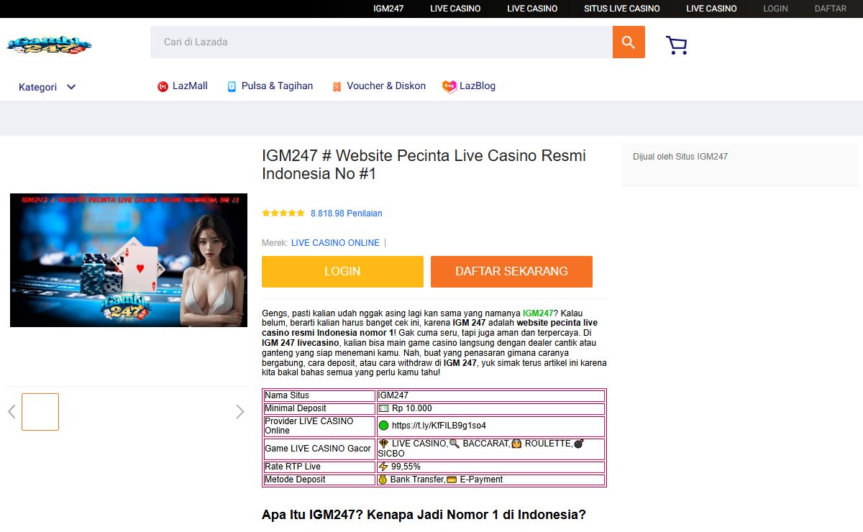Click https://t.ly/KfFILB9g1so4 table cell
This screenshot has height=532, width=863.
490,426
